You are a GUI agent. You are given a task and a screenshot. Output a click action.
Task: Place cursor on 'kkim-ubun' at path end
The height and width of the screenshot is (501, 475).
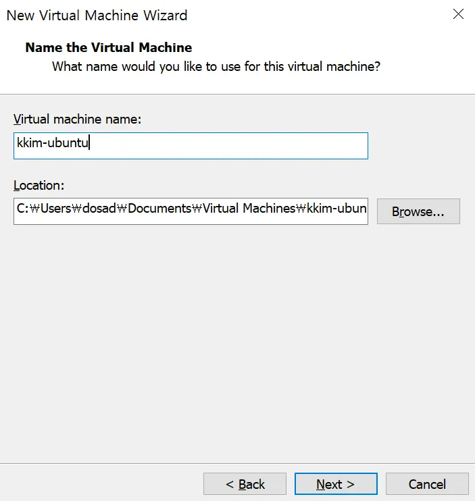(x=336, y=209)
